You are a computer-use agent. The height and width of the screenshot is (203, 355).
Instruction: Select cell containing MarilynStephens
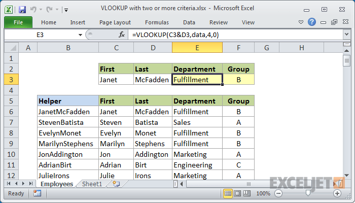pyautogui.click(x=68, y=143)
